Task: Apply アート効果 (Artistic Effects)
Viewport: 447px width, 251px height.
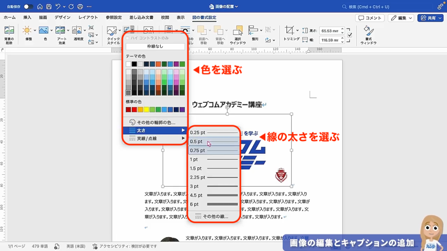Action: (x=61, y=31)
